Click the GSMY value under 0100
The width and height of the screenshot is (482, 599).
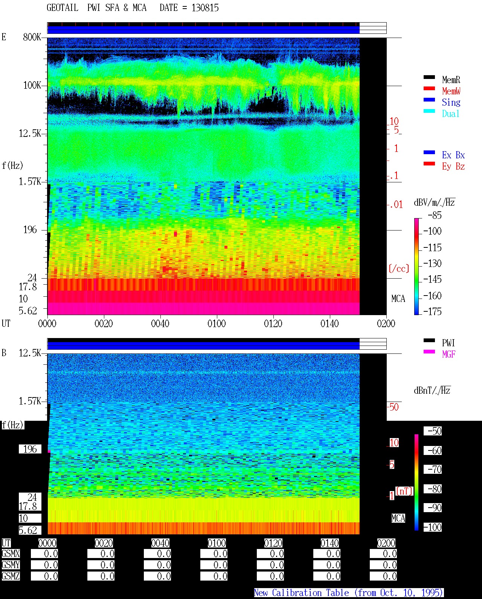coord(214,565)
